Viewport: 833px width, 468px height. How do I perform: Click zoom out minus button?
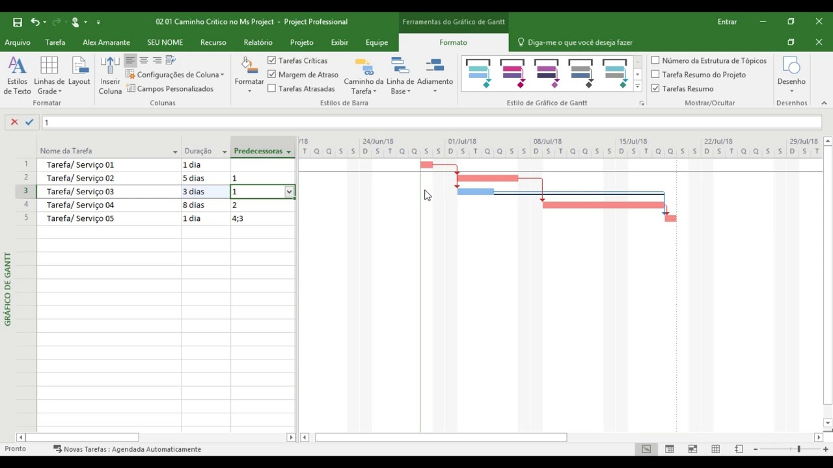click(756, 449)
